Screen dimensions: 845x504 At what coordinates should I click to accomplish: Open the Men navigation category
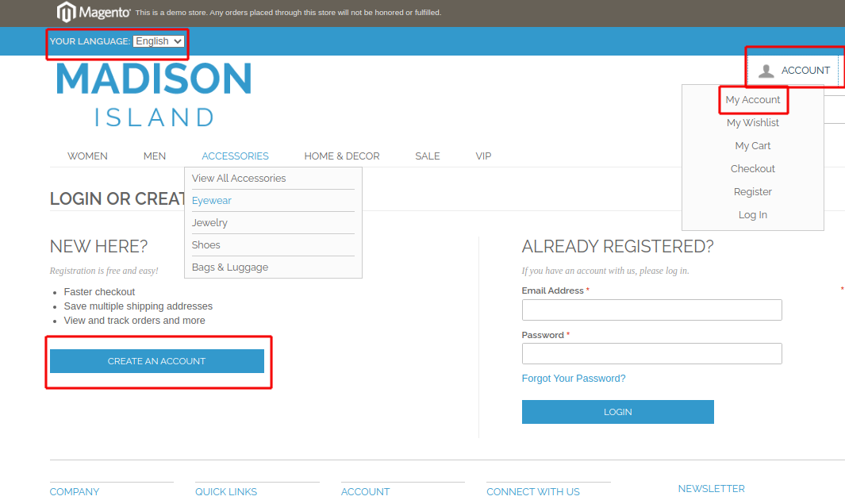pos(155,156)
